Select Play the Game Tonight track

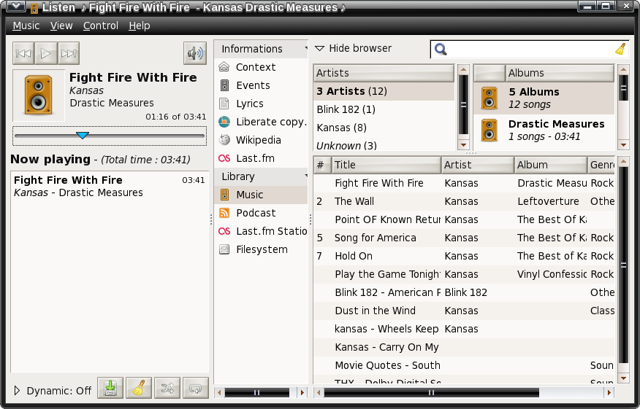point(464,274)
